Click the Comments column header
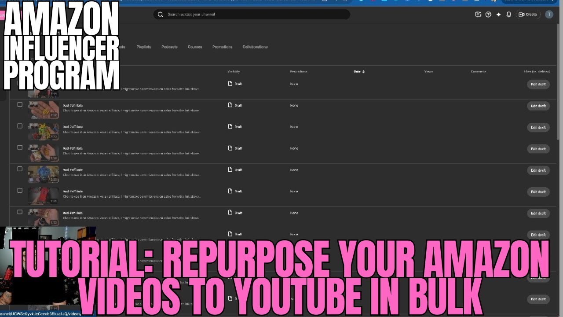 click(x=479, y=71)
